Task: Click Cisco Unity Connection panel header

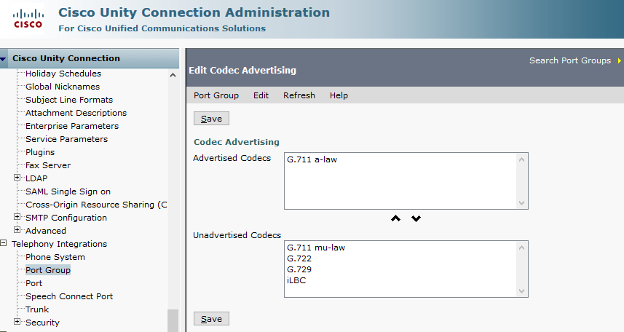Action: (x=90, y=58)
